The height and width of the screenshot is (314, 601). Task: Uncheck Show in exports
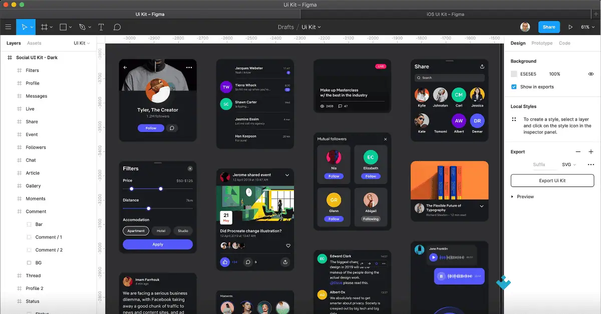pos(514,86)
